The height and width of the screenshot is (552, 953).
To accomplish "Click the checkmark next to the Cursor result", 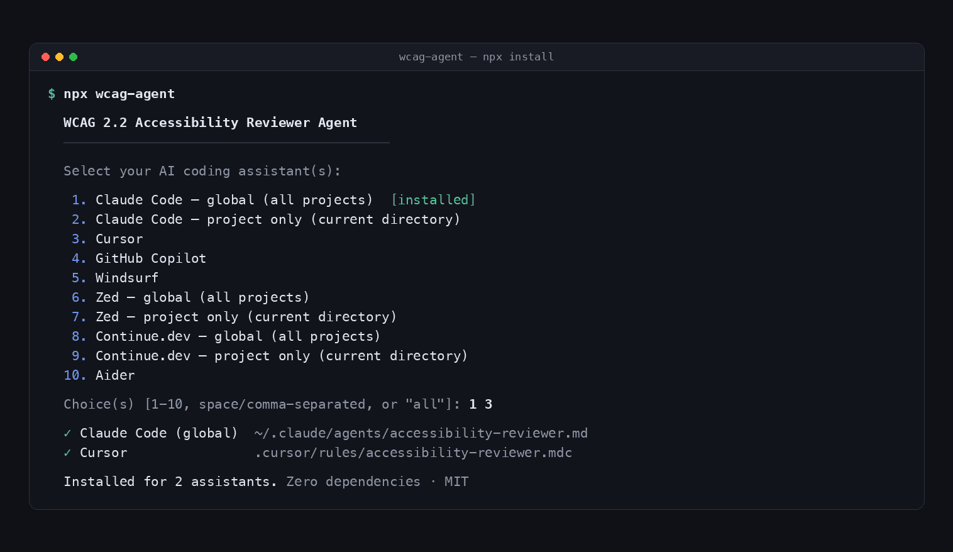I will pyautogui.click(x=67, y=453).
